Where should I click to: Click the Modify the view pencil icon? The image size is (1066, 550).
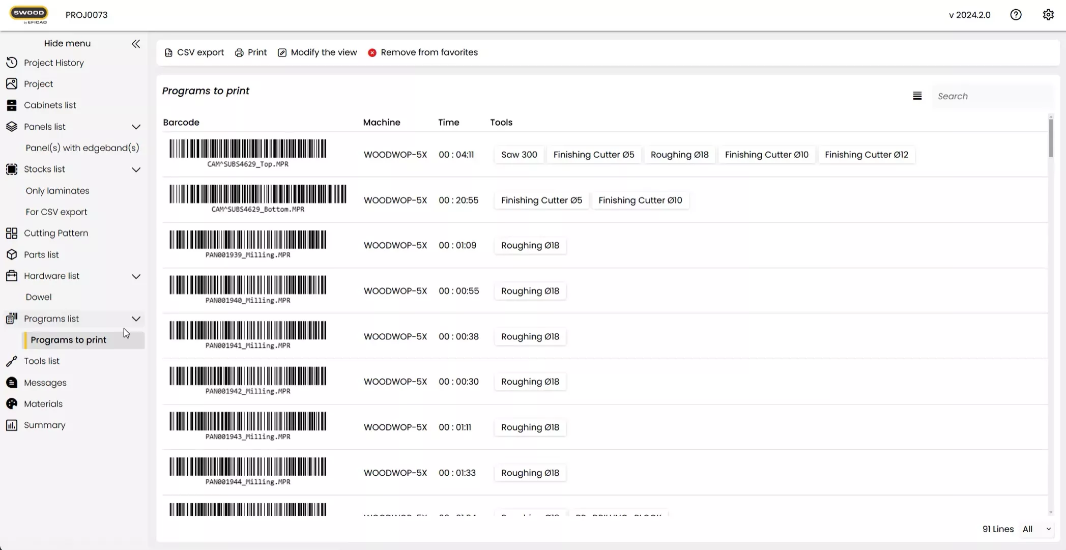pyautogui.click(x=282, y=53)
